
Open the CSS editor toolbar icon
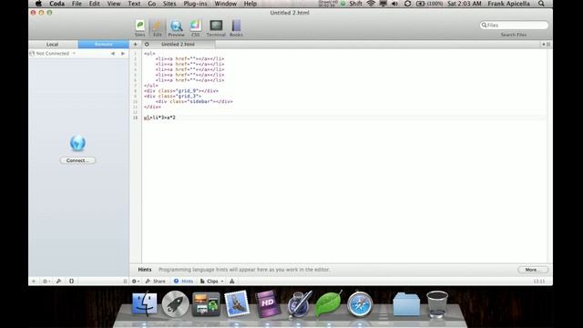click(x=196, y=28)
